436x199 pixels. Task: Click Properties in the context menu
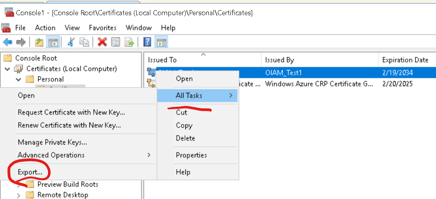tap(191, 155)
